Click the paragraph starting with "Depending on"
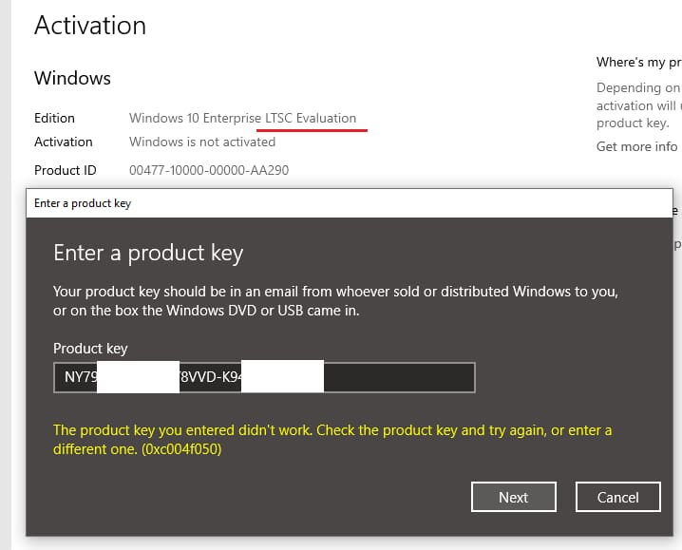The height and width of the screenshot is (550, 682). 637,105
